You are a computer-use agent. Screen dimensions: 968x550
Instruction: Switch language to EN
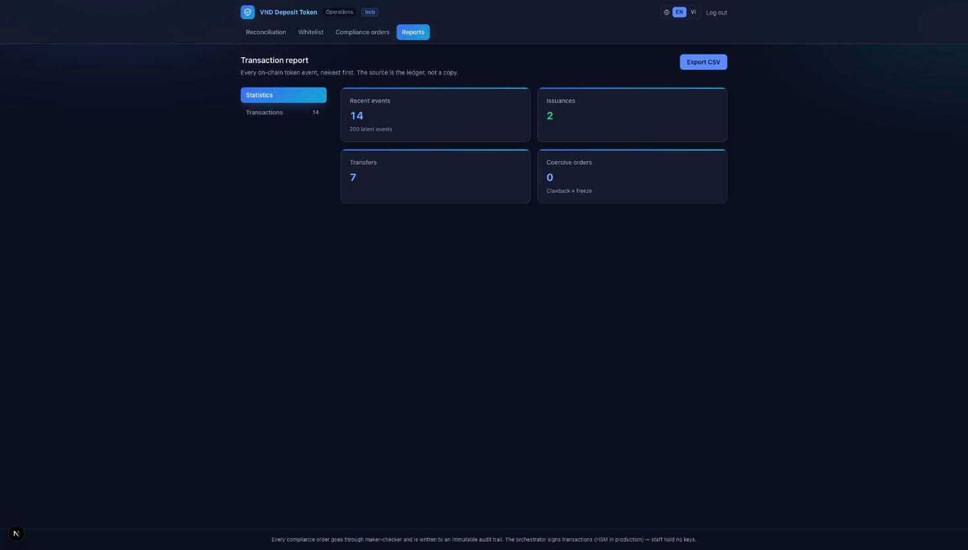[x=679, y=12]
